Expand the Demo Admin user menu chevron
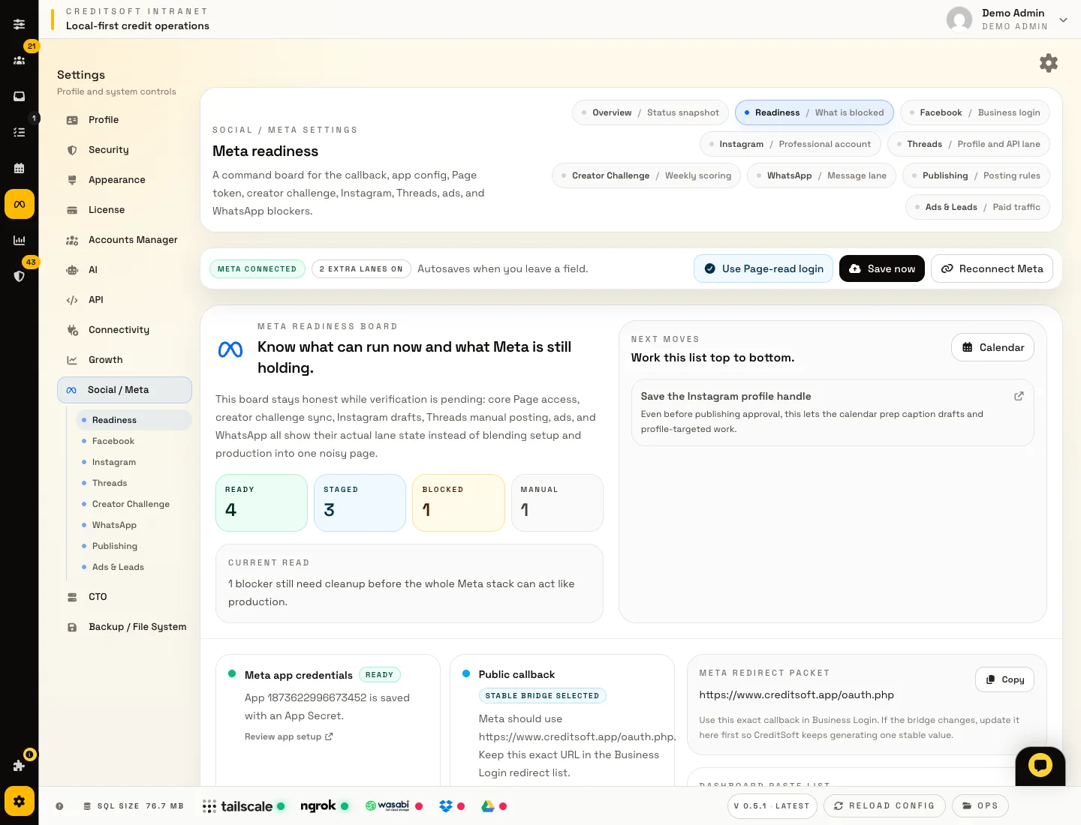The width and height of the screenshot is (1081, 825). coord(1063,20)
